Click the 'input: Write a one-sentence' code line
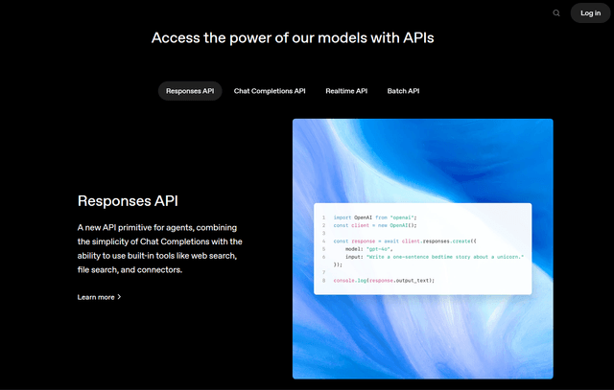 [x=435, y=257]
